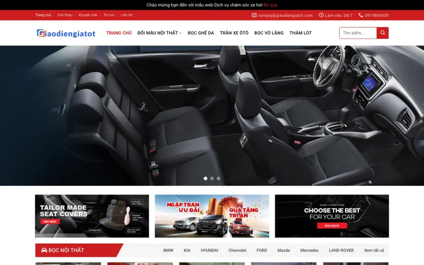Open the Tailor Made Seat Covers banner image
424x265 pixels.
click(x=92, y=216)
